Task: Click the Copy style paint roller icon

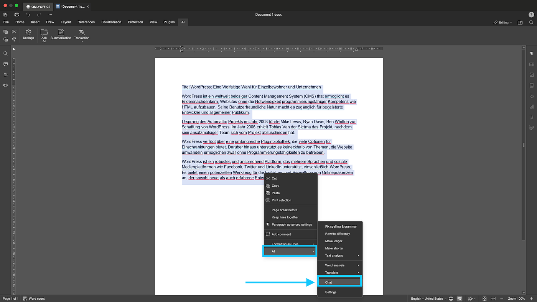Action: point(14,39)
